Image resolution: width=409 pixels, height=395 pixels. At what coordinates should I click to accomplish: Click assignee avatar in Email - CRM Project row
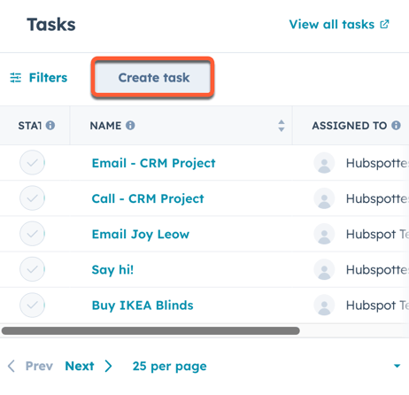324,163
